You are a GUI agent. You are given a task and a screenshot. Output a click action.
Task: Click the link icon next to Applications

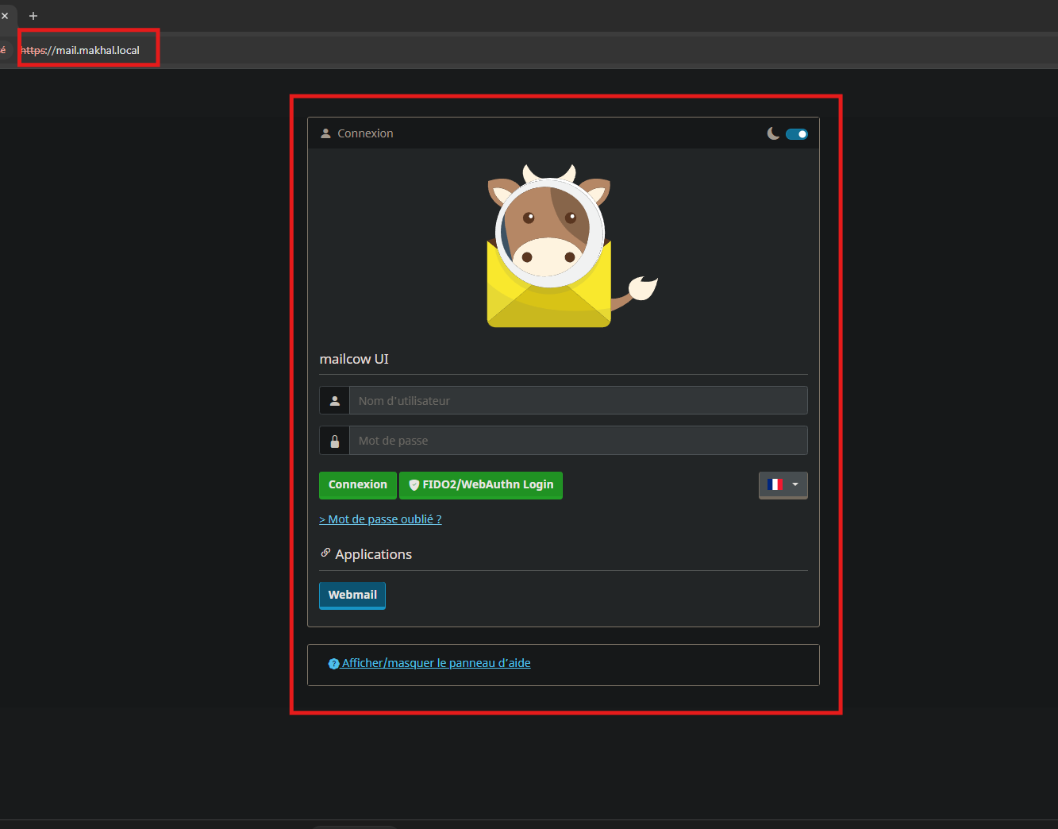point(325,553)
